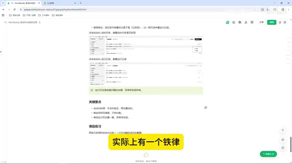Open the scheduled-tasks screenshot image
Viewport: 292px width, 164px height.
(x=146, y=45)
